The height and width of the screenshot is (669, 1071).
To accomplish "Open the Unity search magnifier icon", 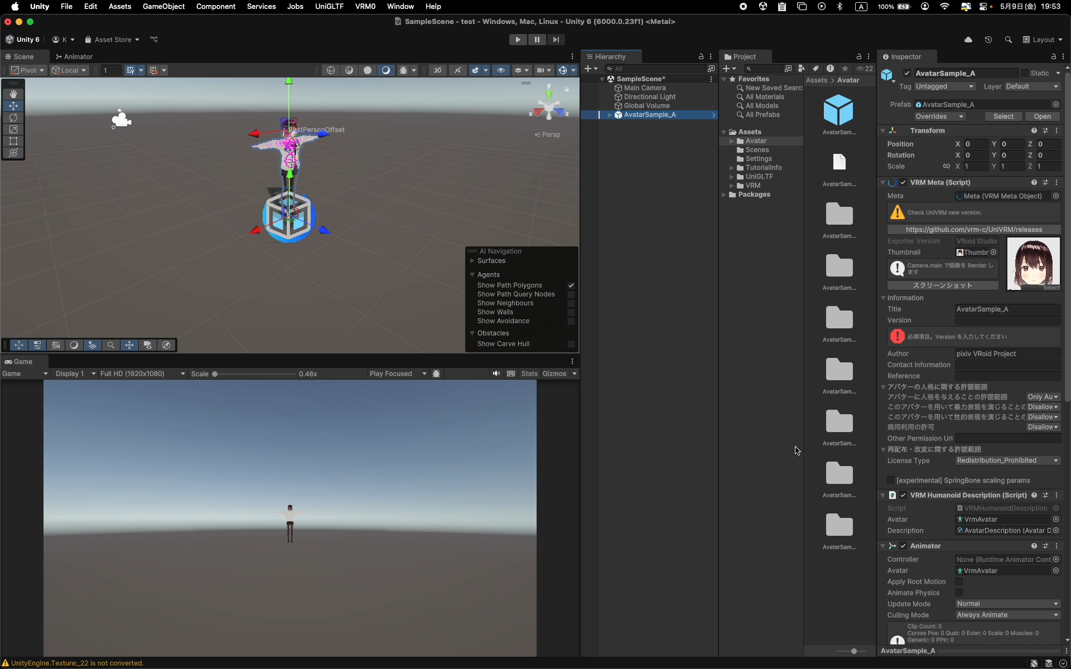I will (1009, 40).
